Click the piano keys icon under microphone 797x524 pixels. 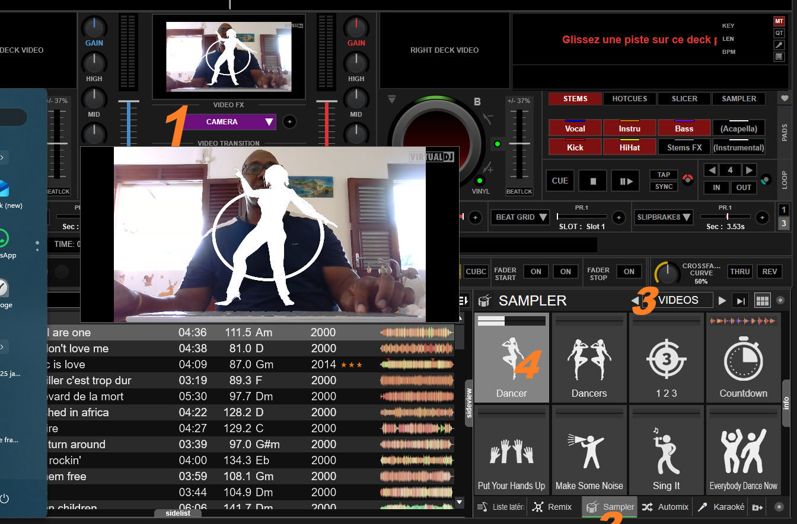pos(779,57)
